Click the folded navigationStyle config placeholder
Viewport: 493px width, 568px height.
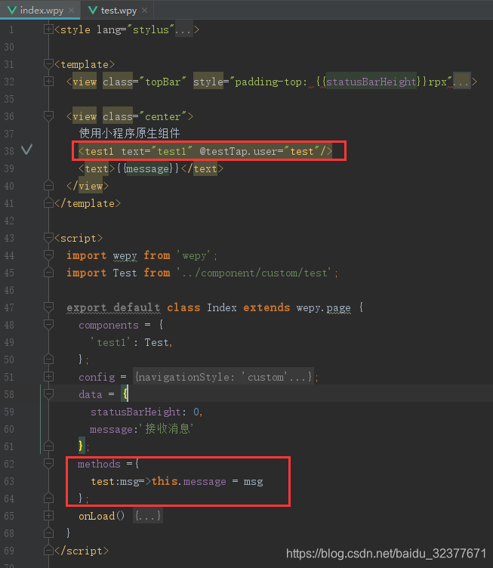223,377
